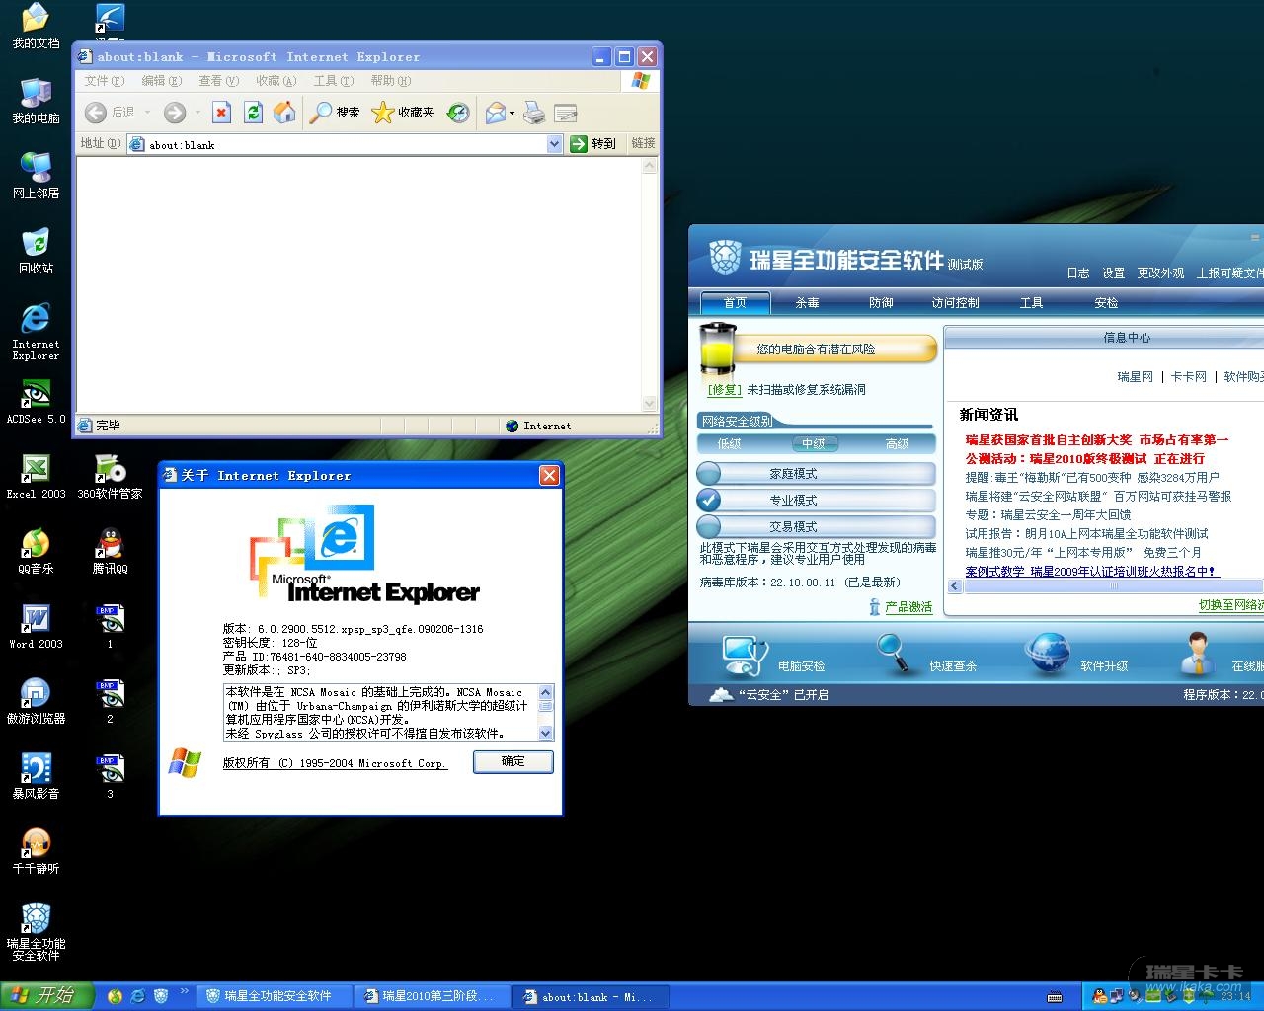Click the Internet Explorer quick launch icon
1264x1011 pixels.
[138, 996]
